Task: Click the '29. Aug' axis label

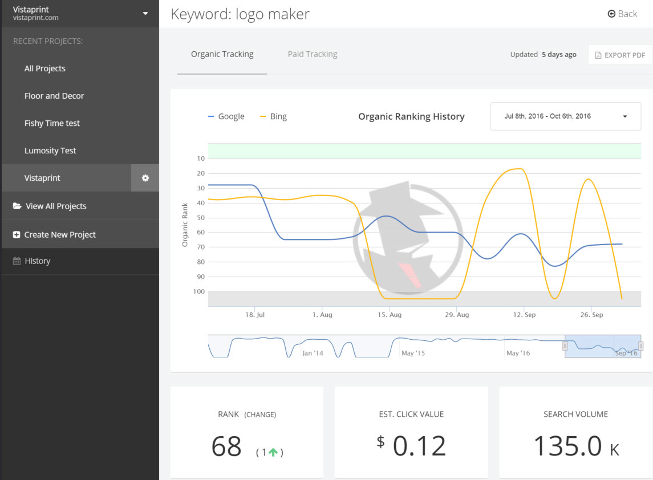Action: [457, 315]
